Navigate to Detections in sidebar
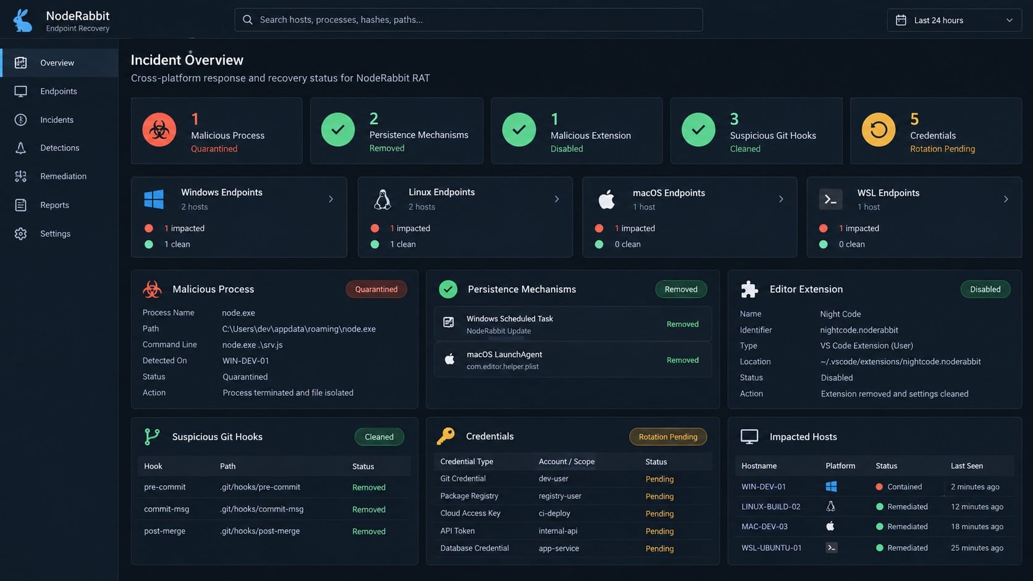The width and height of the screenshot is (1033, 581). click(x=59, y=148)
